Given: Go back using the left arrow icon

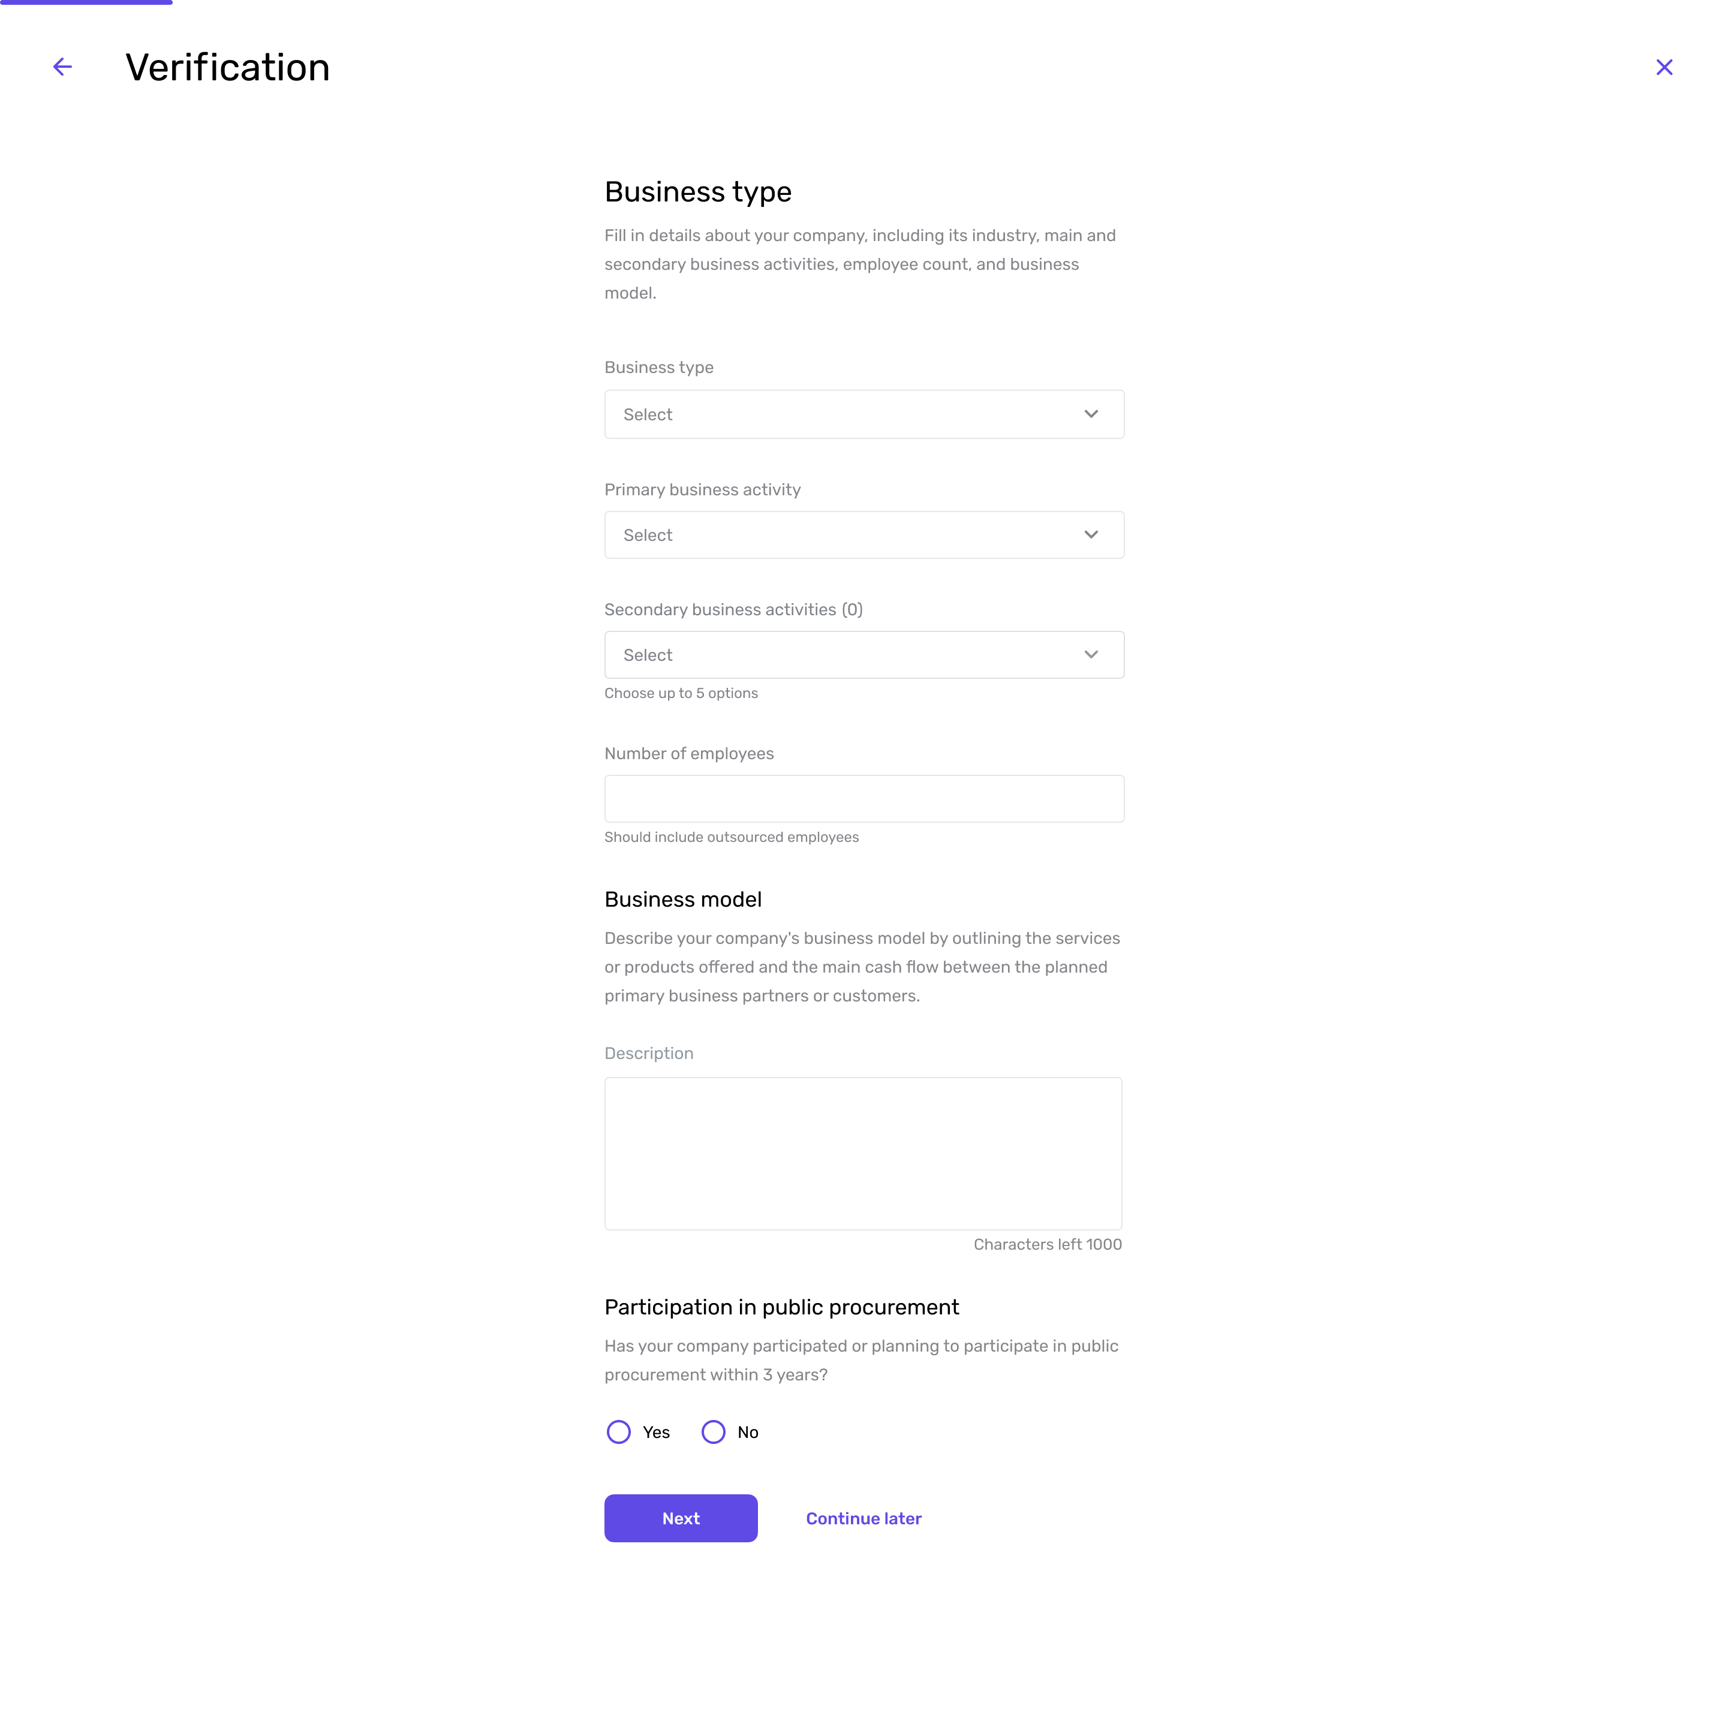Looking at the screenshot, I should [x=62, y=67].
